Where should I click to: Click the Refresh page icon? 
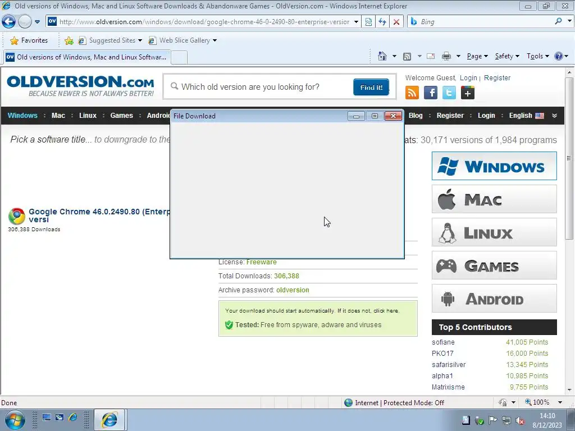pos(382,22)
